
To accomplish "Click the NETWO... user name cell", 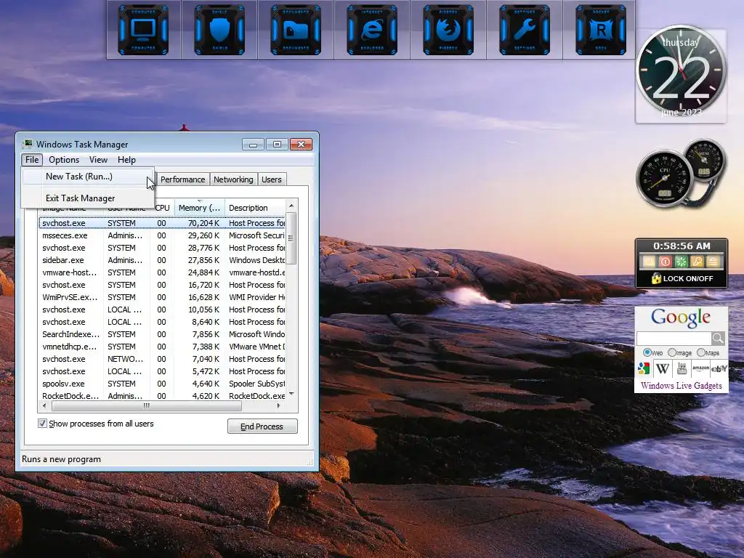I will pyautogui.click(x=125, y=359).
